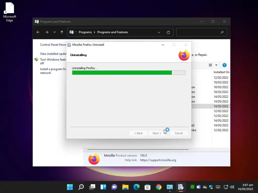Open recent locations chevron in navigation bar
This screenshot has height=193, width=258.
[54, 32]
